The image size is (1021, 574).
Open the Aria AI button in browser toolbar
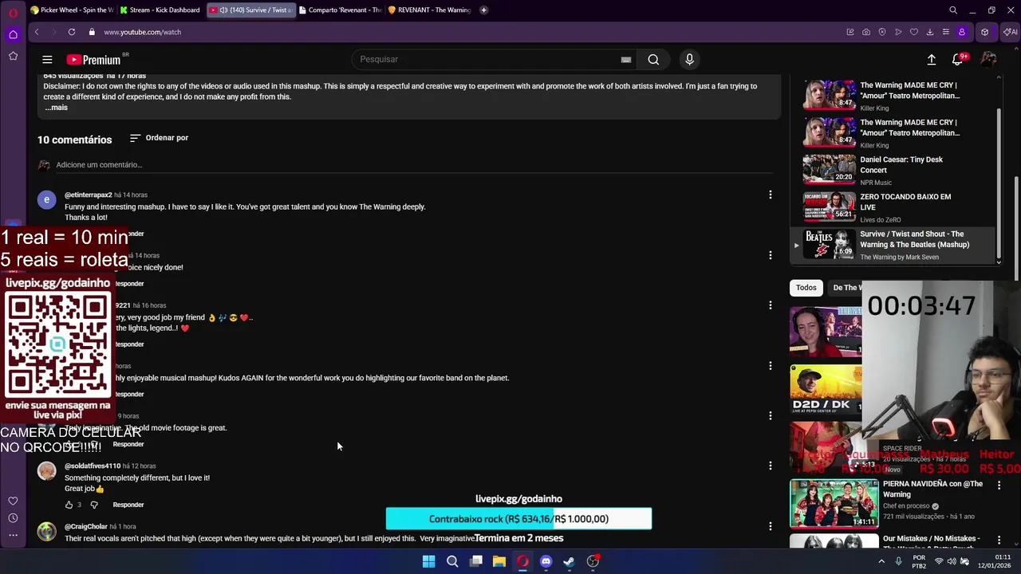pyautogui.click(x=1011, y=32)
